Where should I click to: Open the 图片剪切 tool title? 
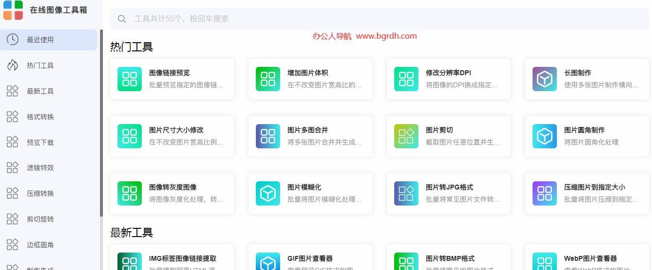coord(439,130)
